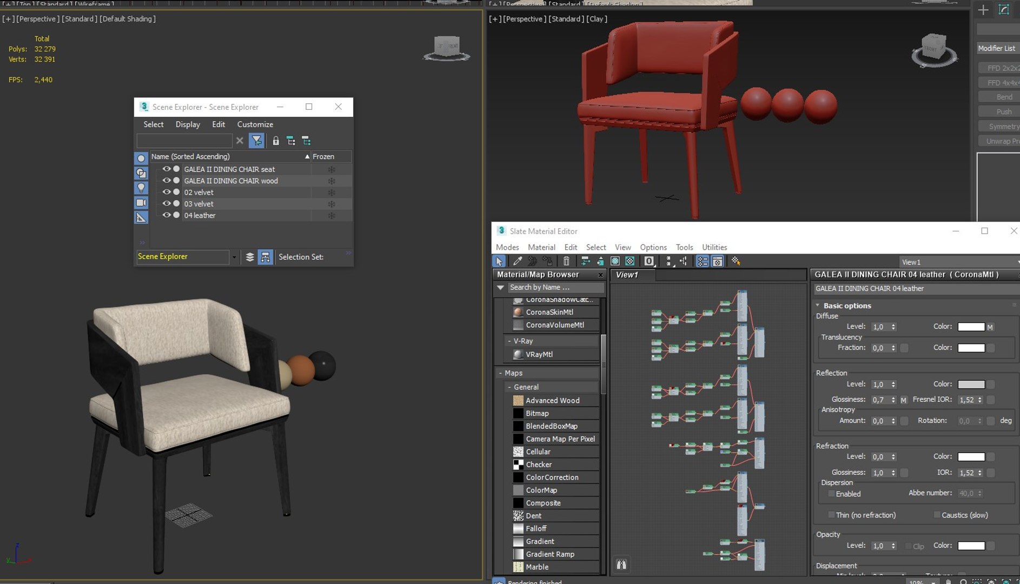The image size is (1020, 584).
Task: Toggle Display Shapes filter in Scene Explorer
Action: click(141, 173)
